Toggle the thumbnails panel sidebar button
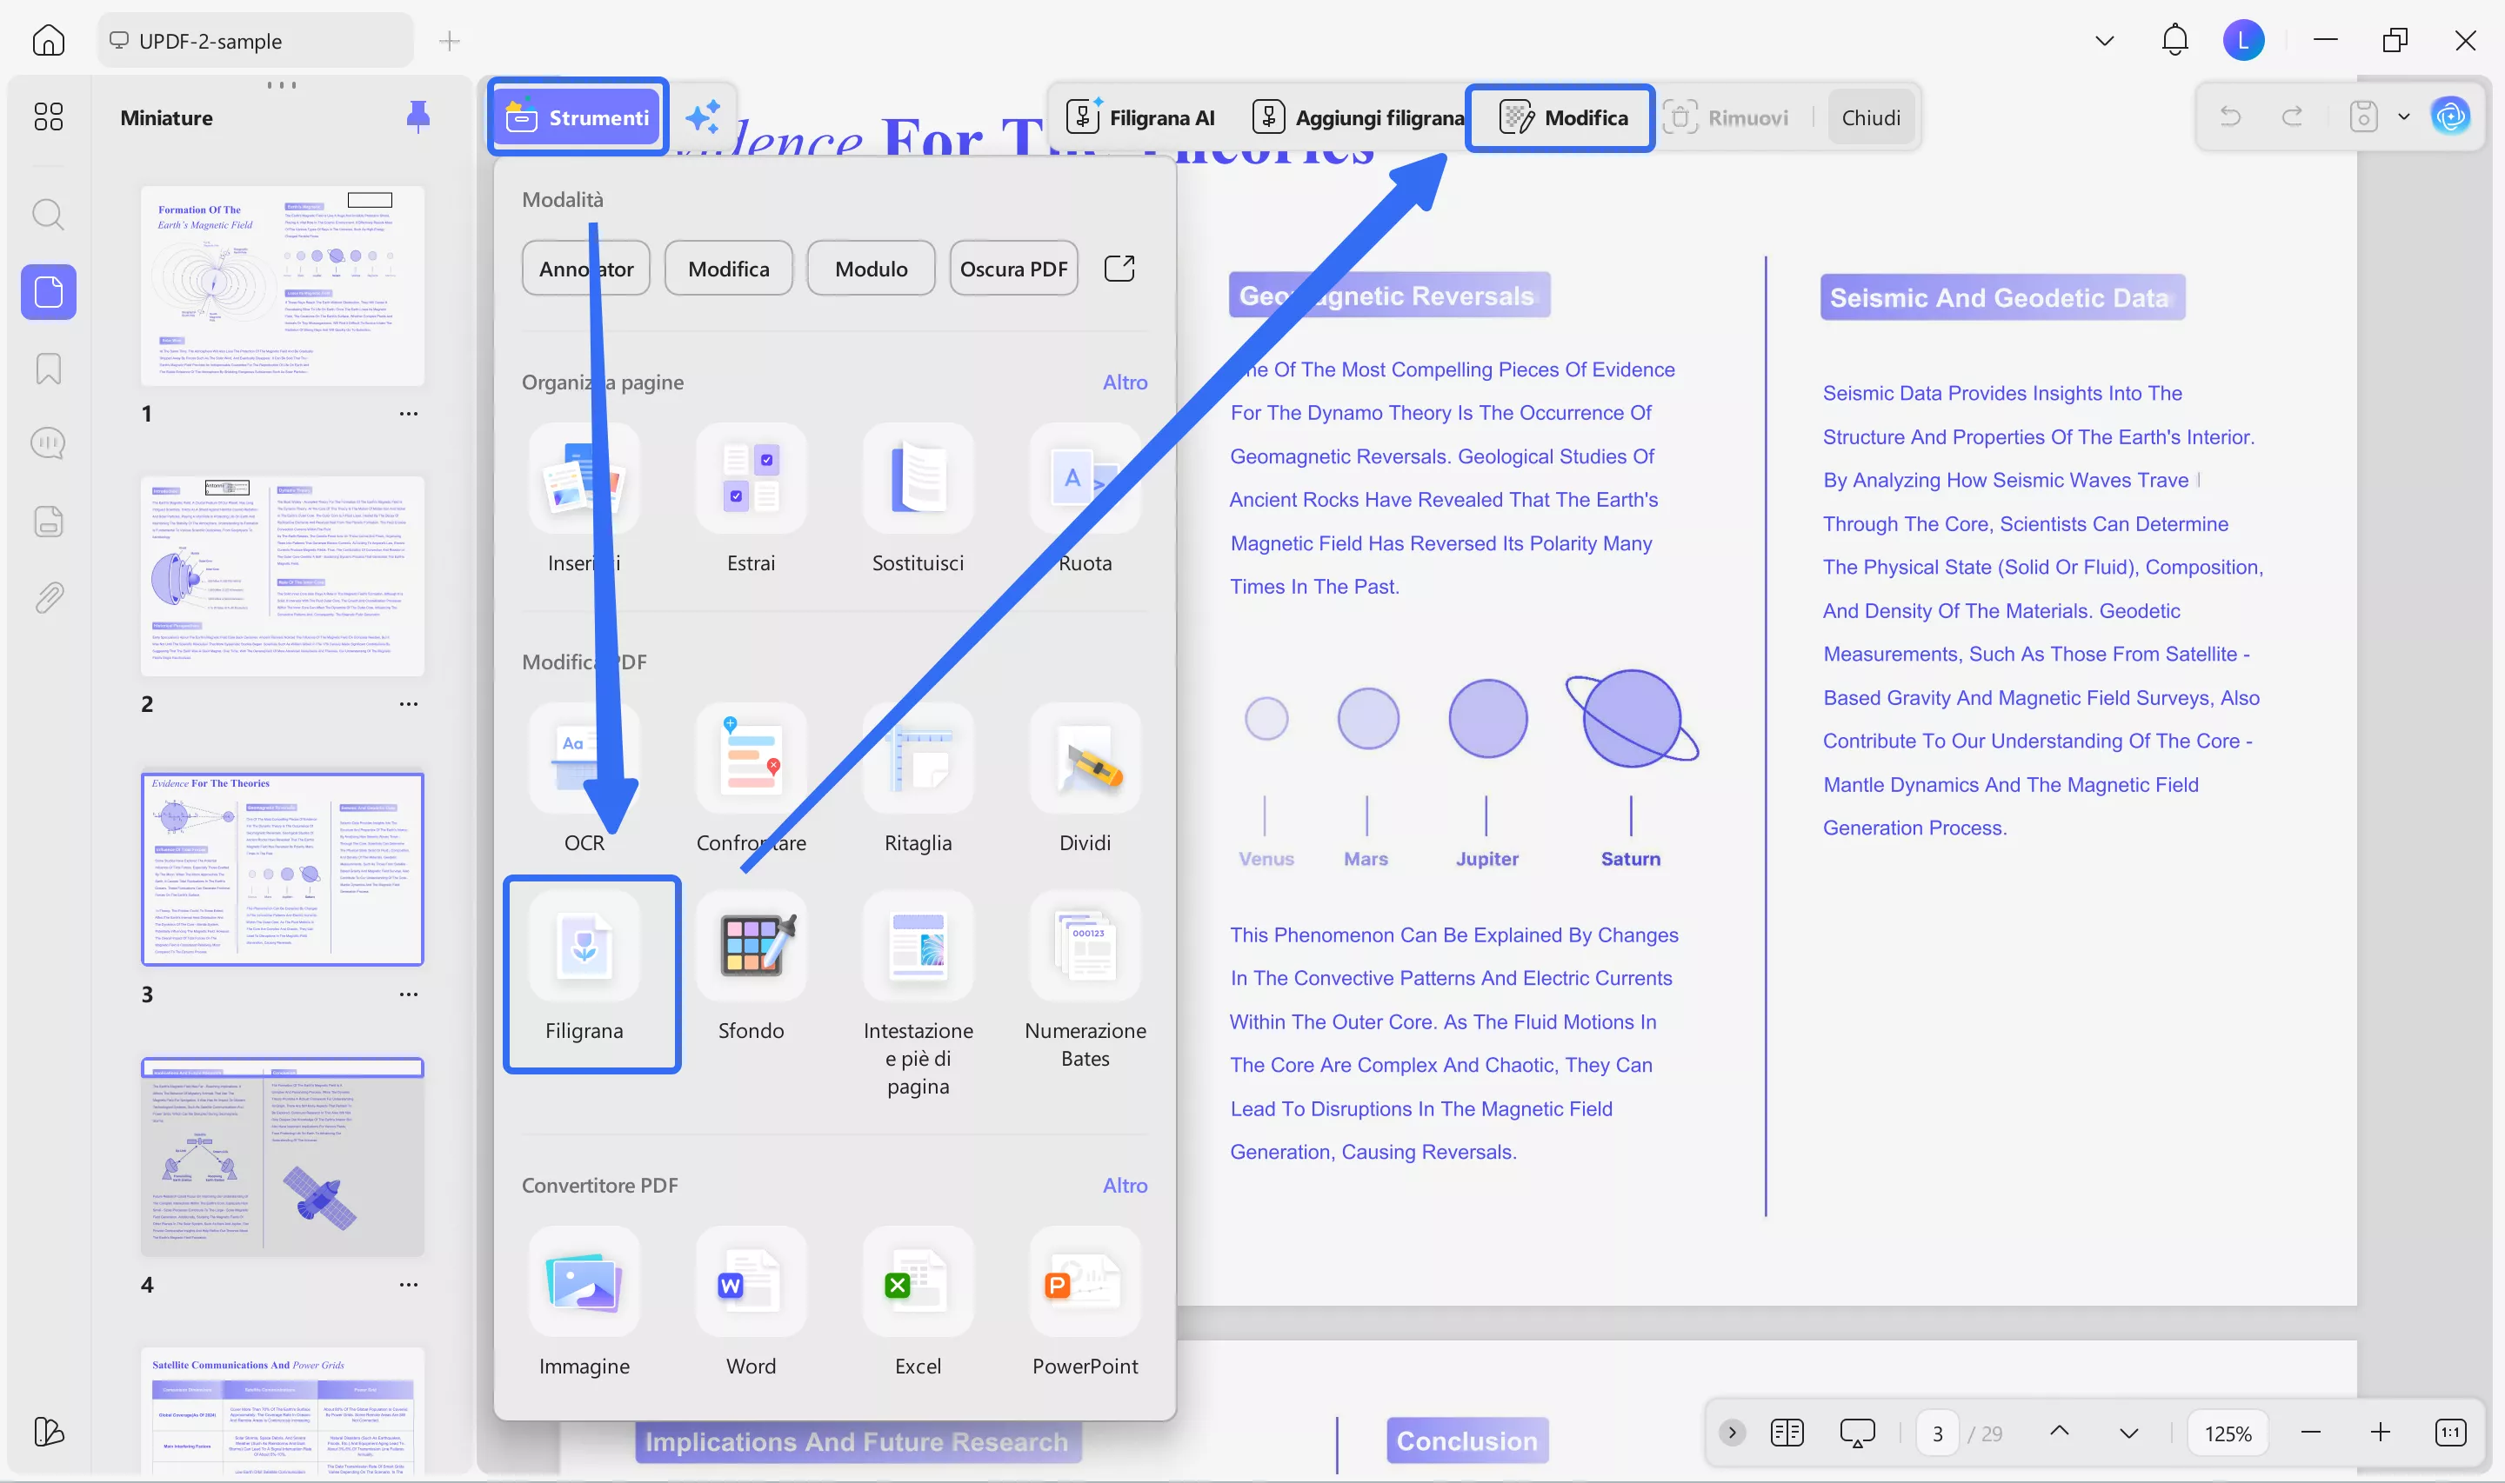 48,292
